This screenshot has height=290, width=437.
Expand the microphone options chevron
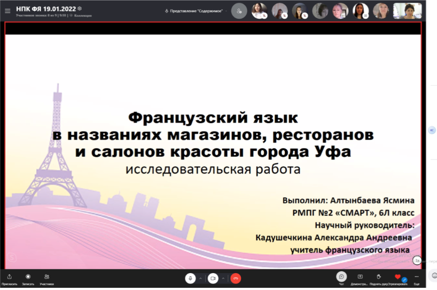click(201, 278)
